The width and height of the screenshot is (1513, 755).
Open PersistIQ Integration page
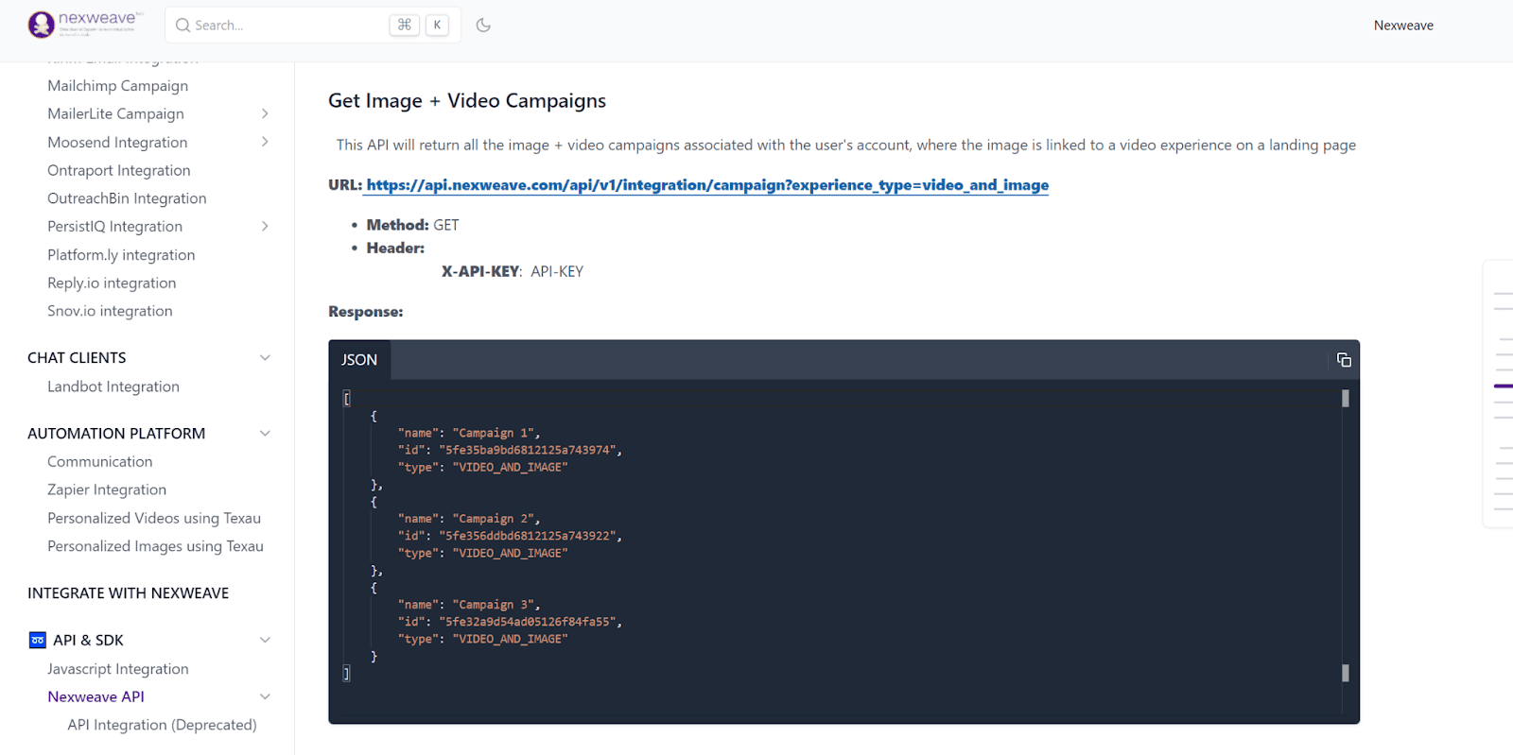click(114, 226)
